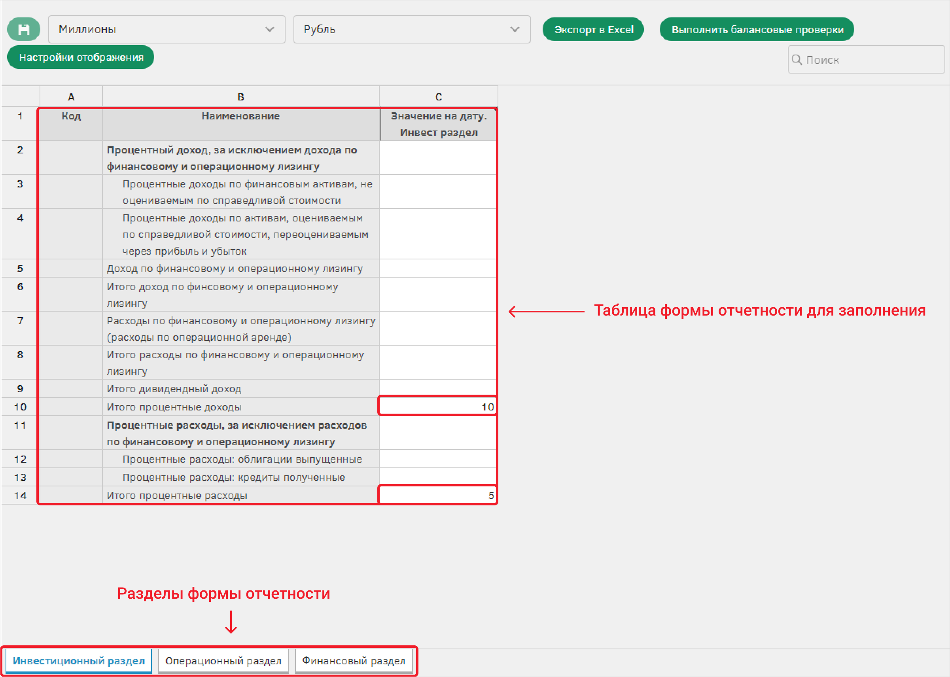
Task: Click the green save icon button
Action: (x=24, y=29)
